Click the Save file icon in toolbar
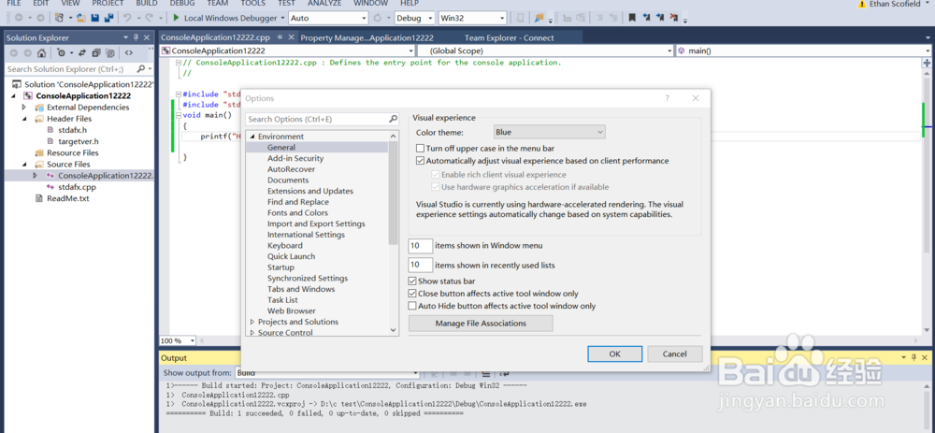The height and width of the screenshot is (433, 935). point(94,18)
